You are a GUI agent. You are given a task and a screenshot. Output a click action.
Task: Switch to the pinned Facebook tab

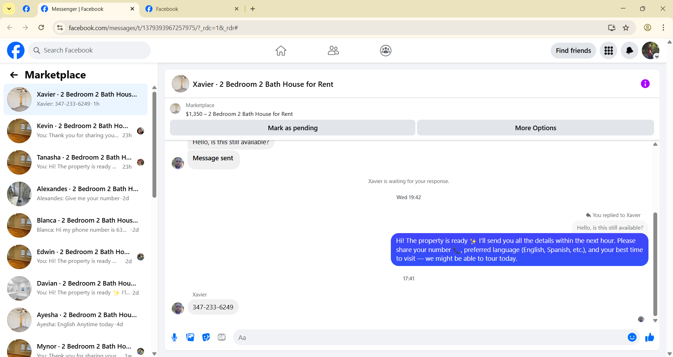click(x=26, y=9)
